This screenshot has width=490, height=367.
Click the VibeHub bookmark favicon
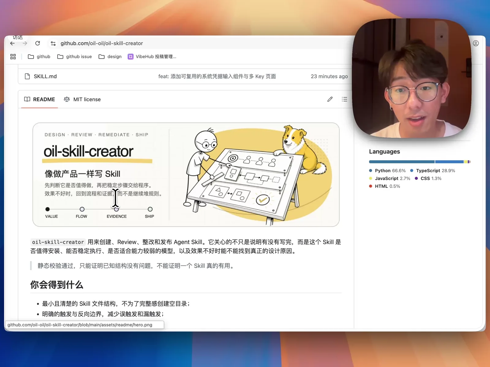(x=130, y=57)
